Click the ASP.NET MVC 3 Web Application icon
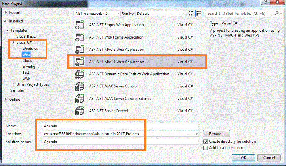 coord(80,49)
